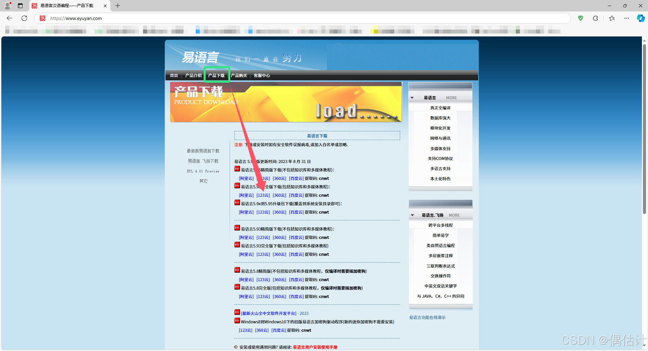The height and width of the screenshot is (351, 648).
Task: Open 最新火山全中文软件开发平台 link
Action: tap(268, 314)
